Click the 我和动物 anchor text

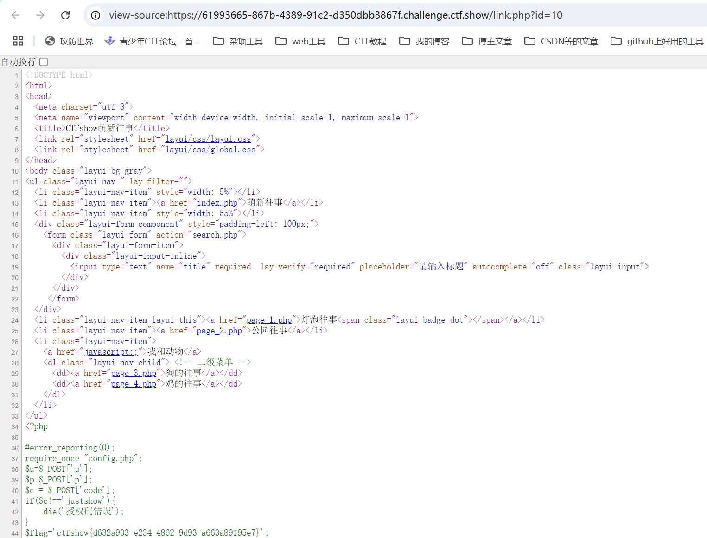pyautogui.click(x=166, y=352)
